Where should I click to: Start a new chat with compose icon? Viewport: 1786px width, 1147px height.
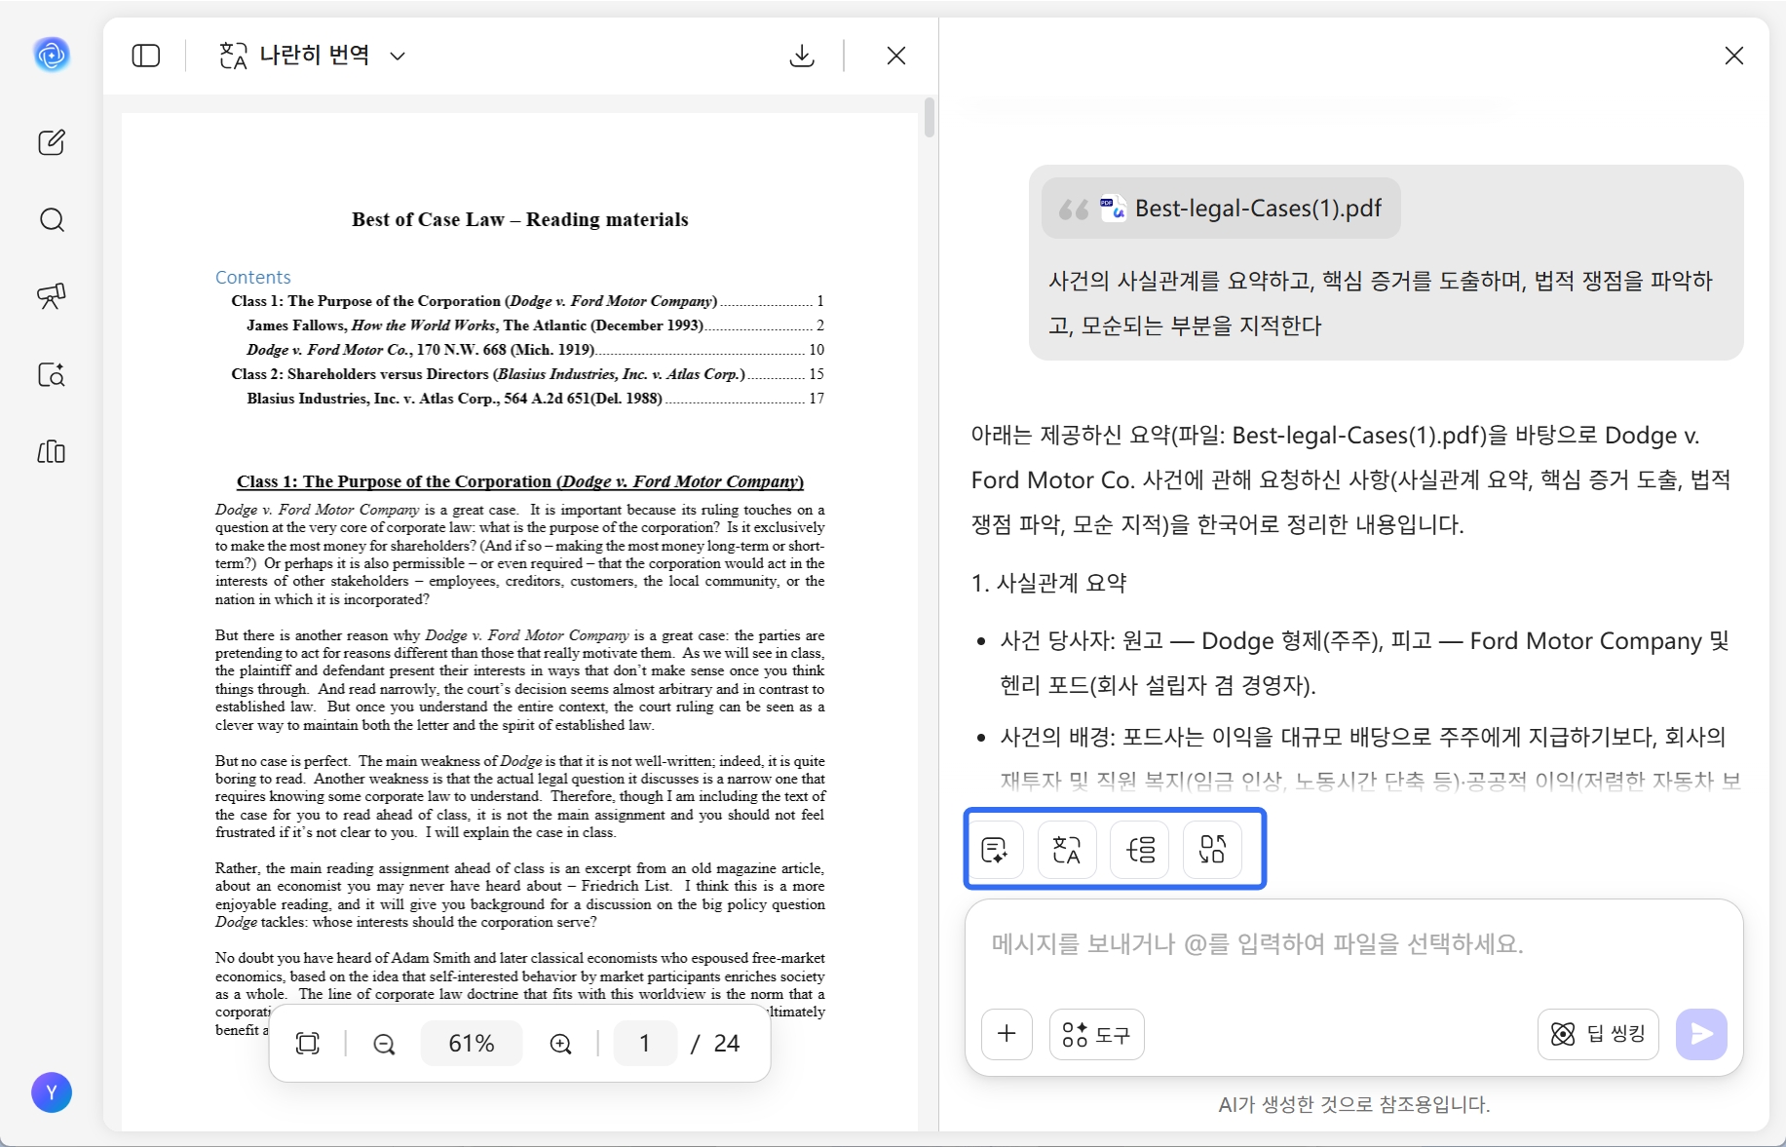[52, 142]
